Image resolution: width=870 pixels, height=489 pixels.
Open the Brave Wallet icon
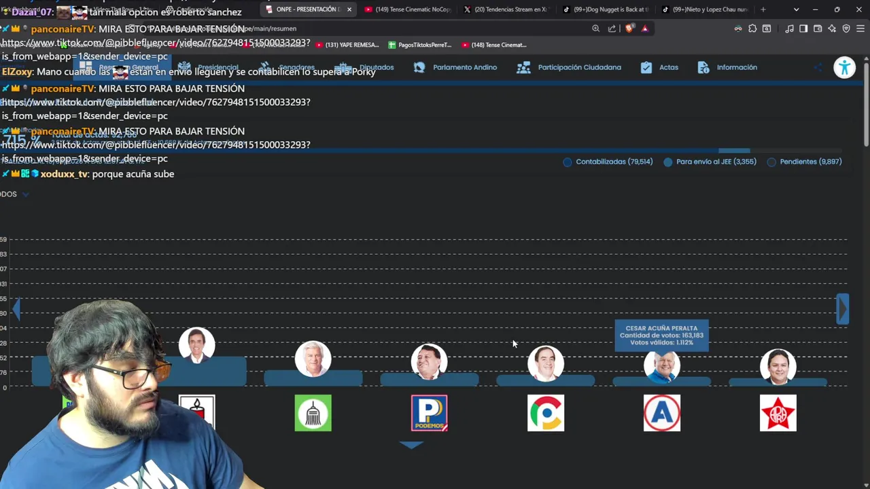pyautogui.click(x=818, y=29)
